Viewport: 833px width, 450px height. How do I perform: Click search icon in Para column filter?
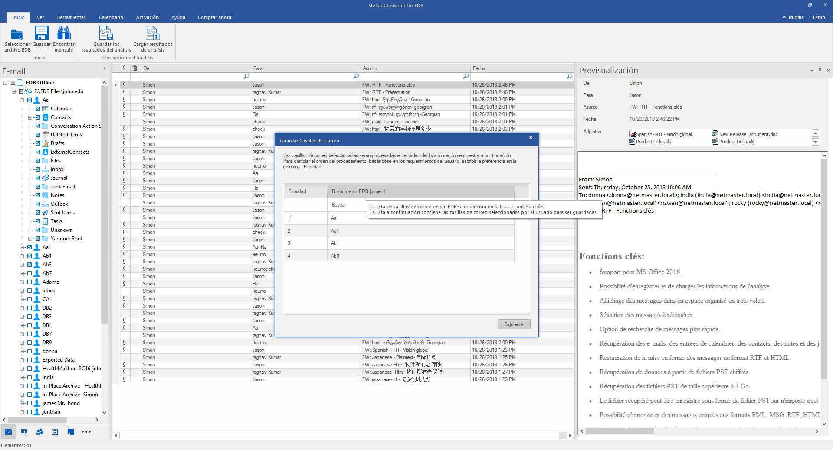(x=356, y=76)
